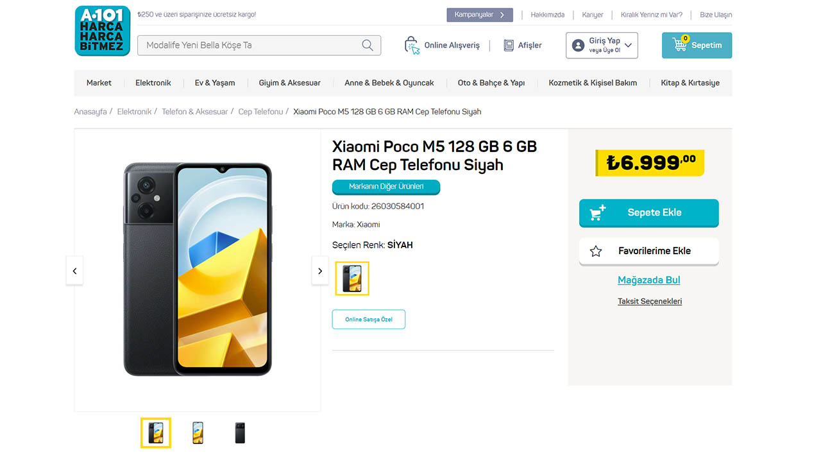Viewport: 821px width, 462px height.
Task: Click the user account icon next to Giriş Yap
Action: click(x=578, y=44)
